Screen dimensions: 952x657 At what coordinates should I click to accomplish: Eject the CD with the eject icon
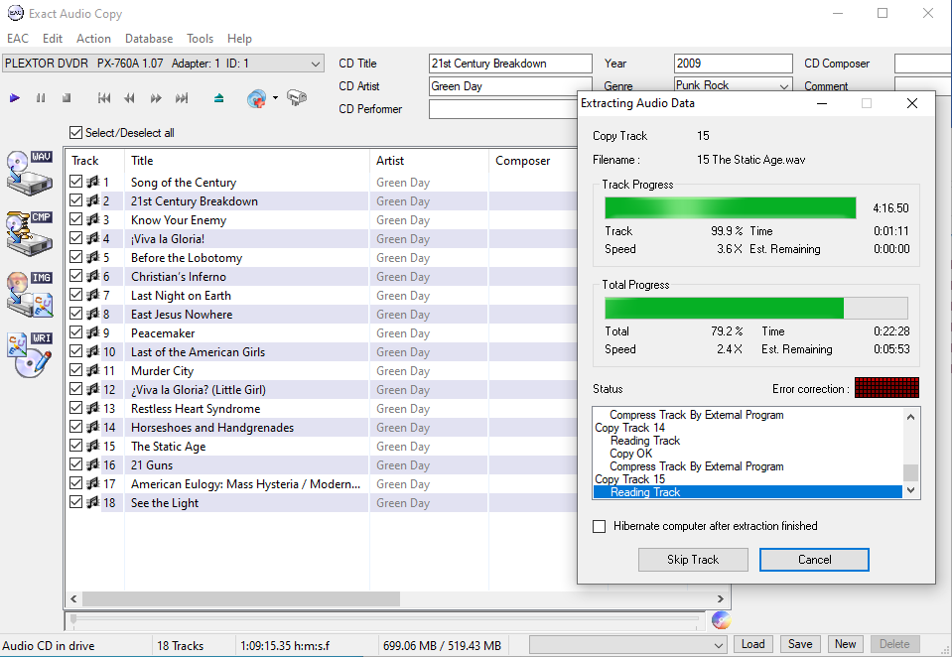click(x=219, y=98)
